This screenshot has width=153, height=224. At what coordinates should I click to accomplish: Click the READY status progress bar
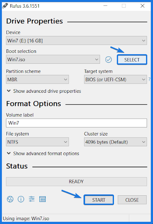click(x=77, y=182)
